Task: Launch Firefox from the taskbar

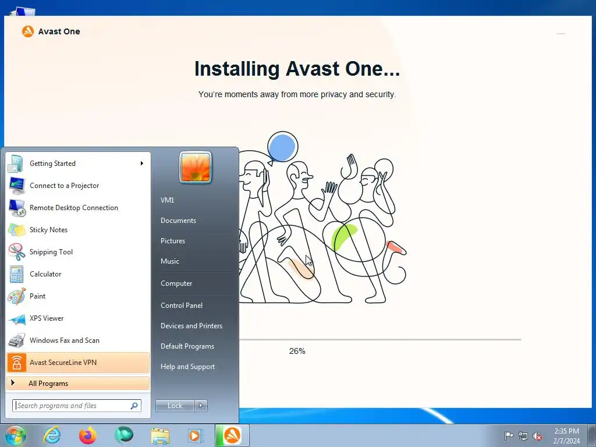Action: 88,435
